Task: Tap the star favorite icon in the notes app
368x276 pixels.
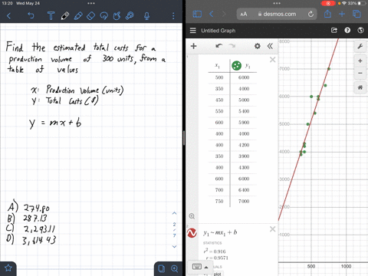Action: point(8,268)
